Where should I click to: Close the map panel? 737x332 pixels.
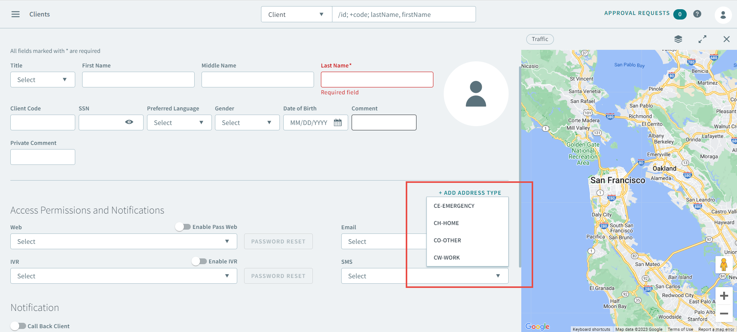click(727, 39)
